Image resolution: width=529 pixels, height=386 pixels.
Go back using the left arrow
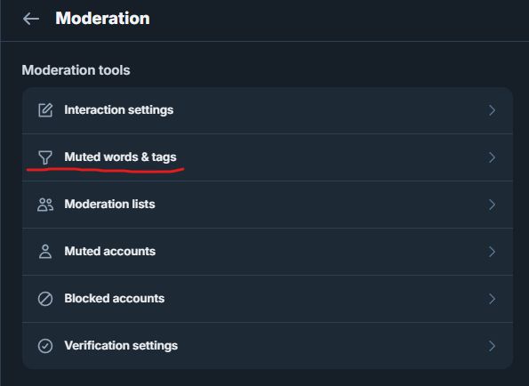[31, 19]
